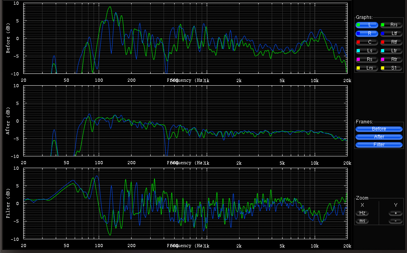Toggle the After frame visibility
This screenshot has width=407, height=253.
pyautogui.click(x=379, y=137)
